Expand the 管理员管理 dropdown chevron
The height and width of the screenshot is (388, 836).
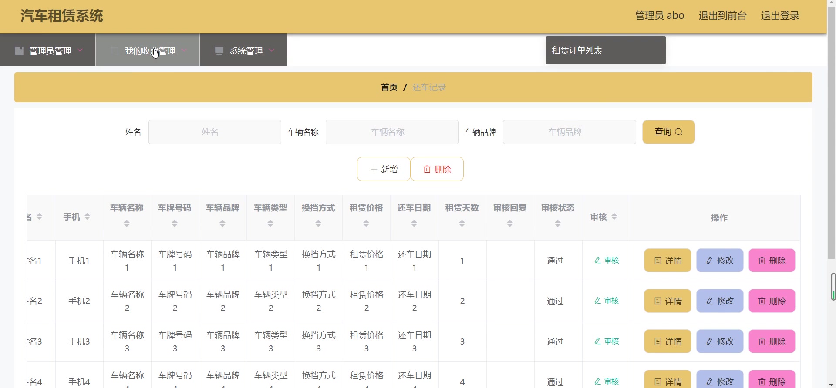point(80,50)
